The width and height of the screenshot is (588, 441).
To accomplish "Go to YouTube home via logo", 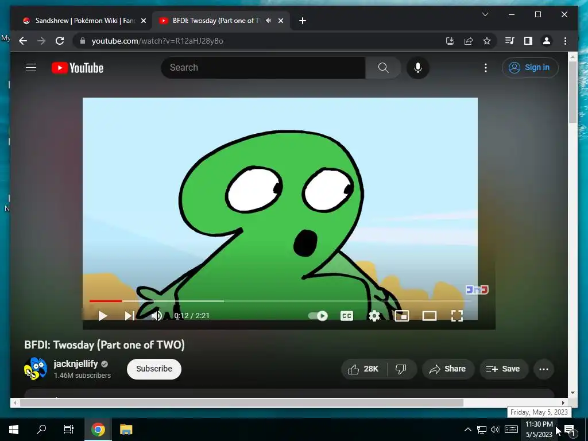I will pyautogui.click(x=78, y=68).
